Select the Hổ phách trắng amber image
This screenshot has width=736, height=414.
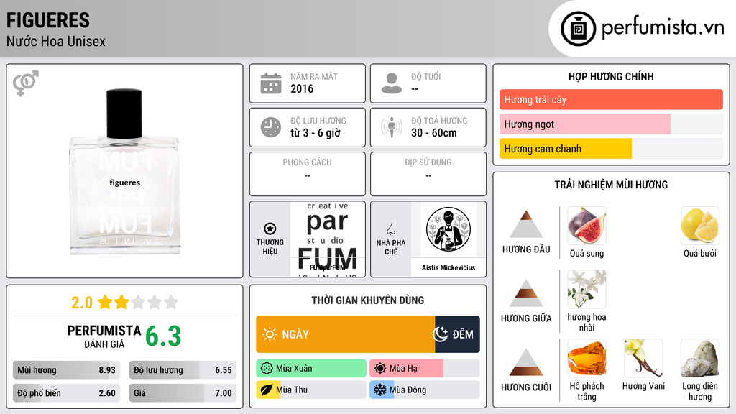[x=586, y=358]
